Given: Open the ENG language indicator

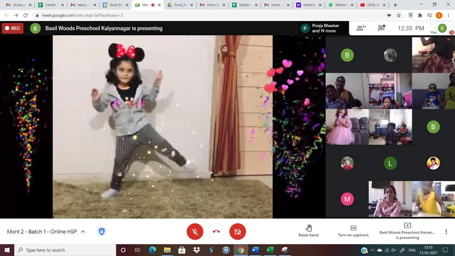Looking at the screenshot, I should pos(412,250).
